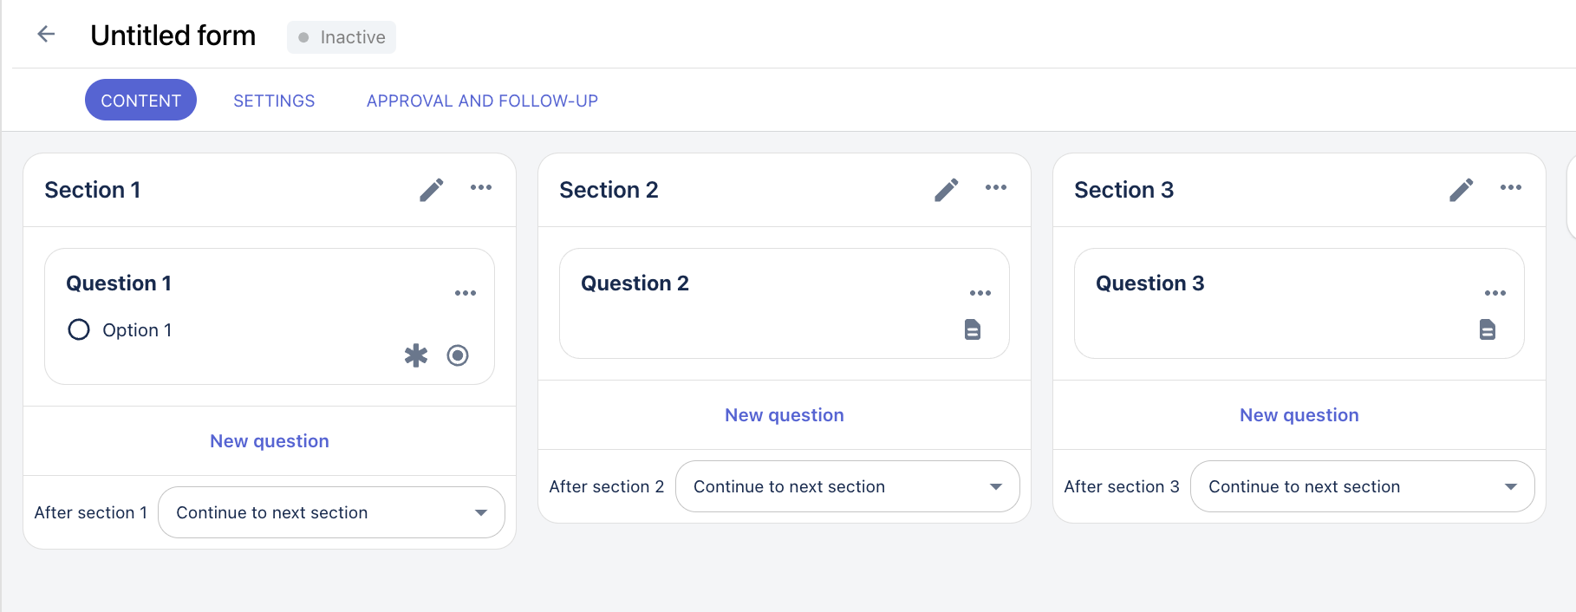This screenshot has width=1576, height=612.
Task: Open Question 2 three-dot menu
Action: (x=980, y=293)
